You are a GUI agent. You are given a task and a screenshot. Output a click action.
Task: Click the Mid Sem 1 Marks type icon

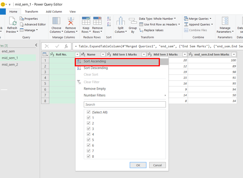tap(109, 55)
